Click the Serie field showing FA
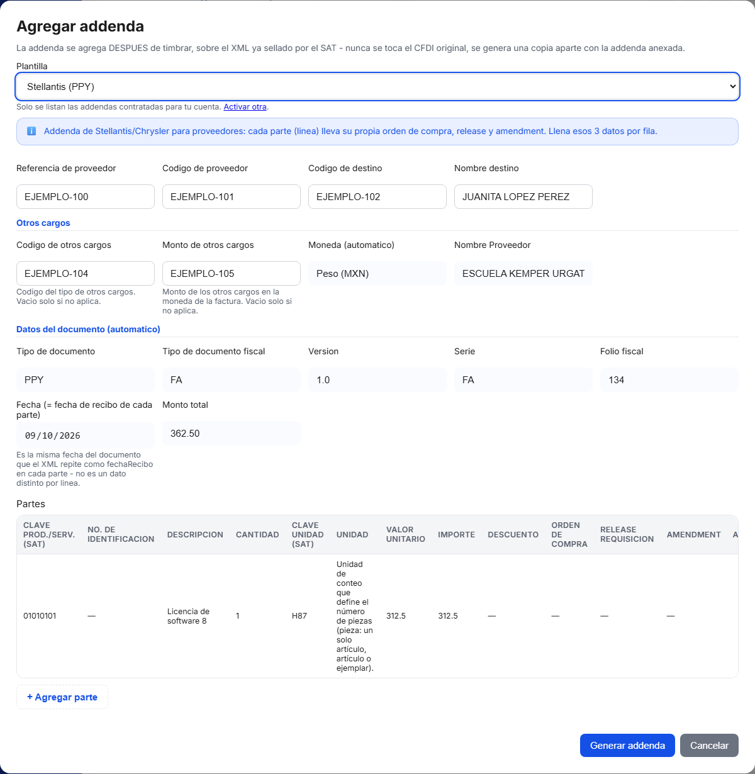The width and height of the screenshot is (755, 774). pyautogui.click(x=523, y=380)
